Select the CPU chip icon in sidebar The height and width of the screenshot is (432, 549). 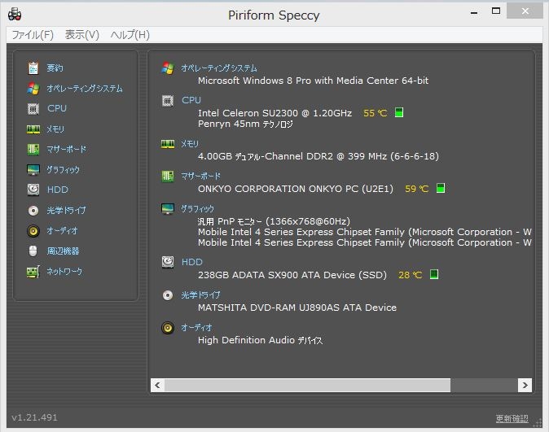tap(33, 109)
